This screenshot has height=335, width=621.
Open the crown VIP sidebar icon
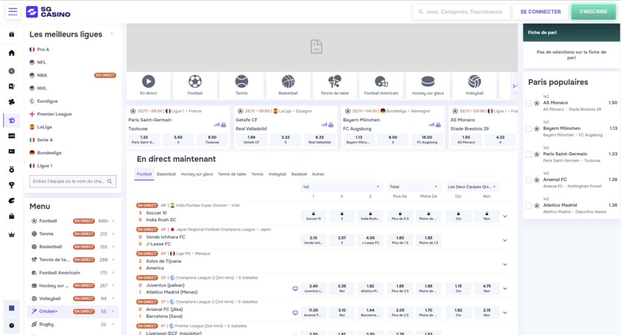coord(12,234)
